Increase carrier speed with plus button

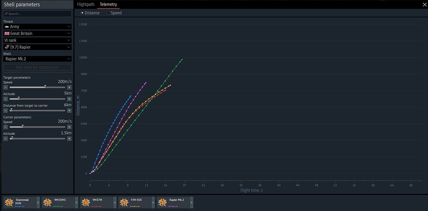[69, 127]
